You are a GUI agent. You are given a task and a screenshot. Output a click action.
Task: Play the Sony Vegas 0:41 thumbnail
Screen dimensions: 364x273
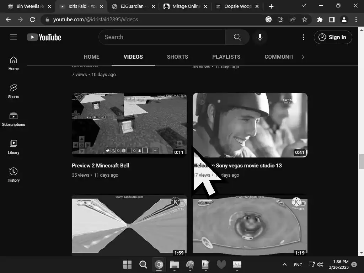coord(250,125)
